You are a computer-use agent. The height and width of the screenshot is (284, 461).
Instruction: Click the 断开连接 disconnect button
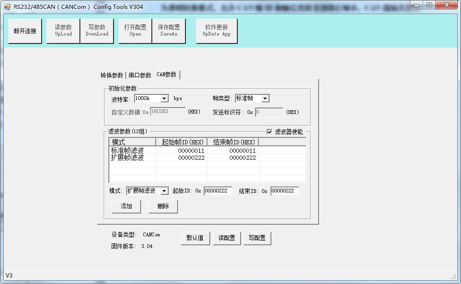pos(25,31)
